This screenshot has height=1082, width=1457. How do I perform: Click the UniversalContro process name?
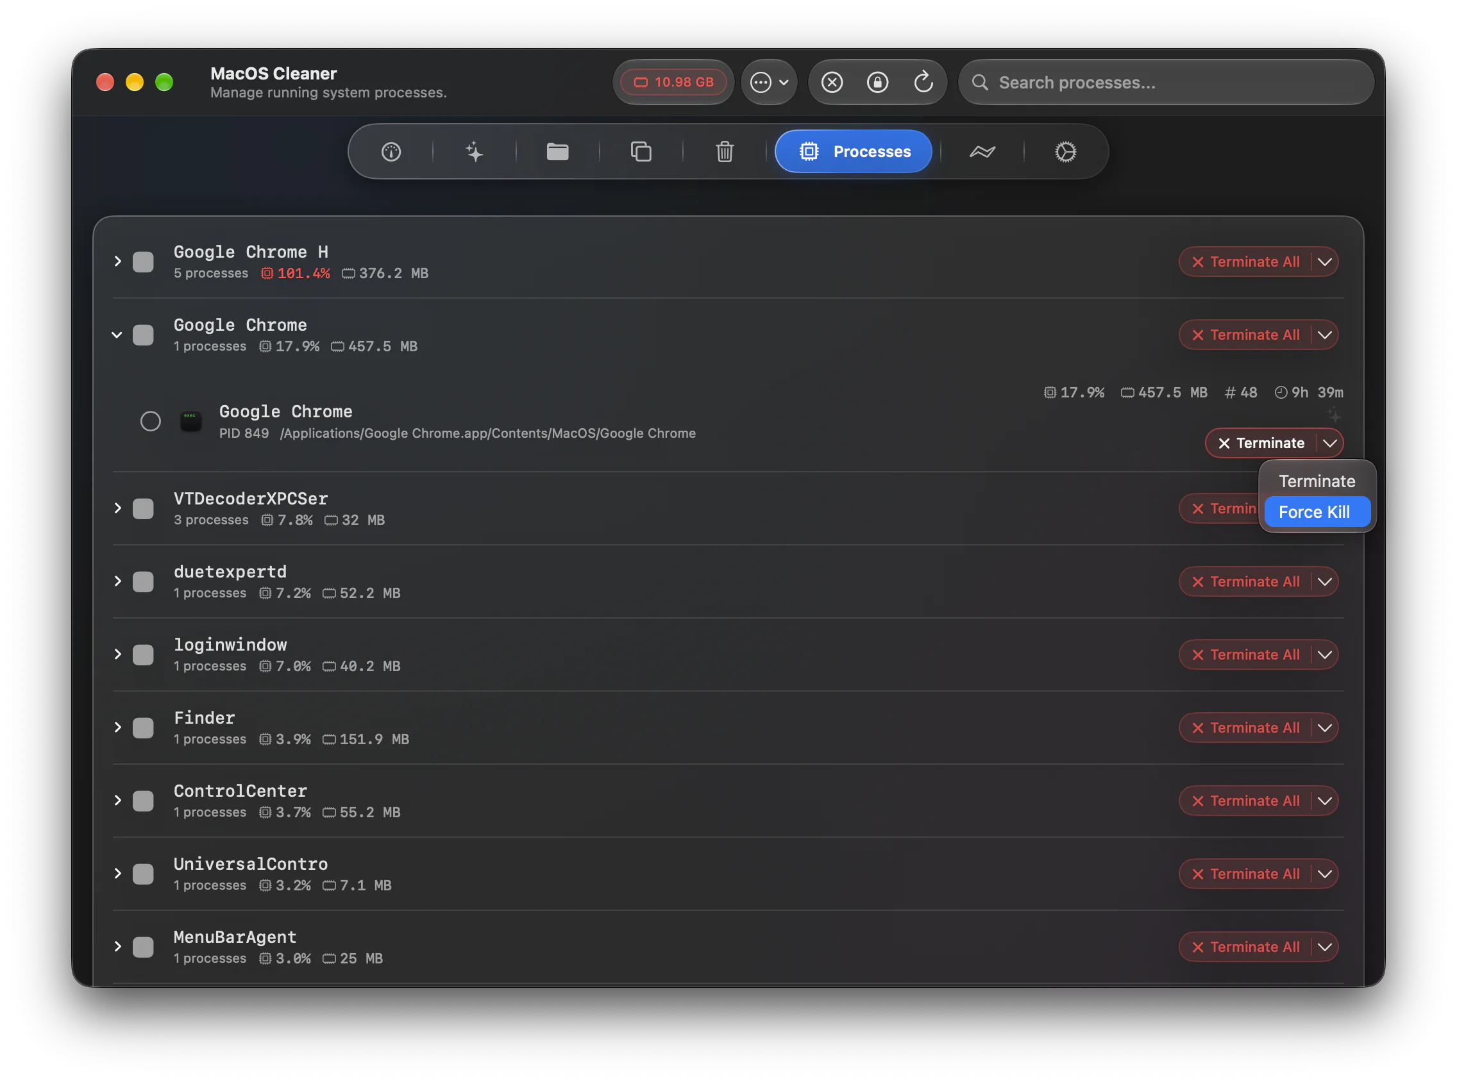[x=251, y=864]
